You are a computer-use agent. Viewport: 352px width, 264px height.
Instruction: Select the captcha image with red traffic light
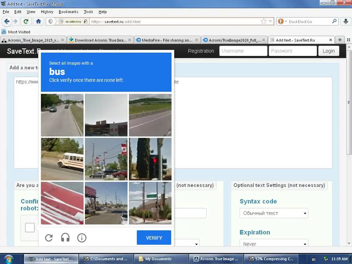tap(150, 159)
